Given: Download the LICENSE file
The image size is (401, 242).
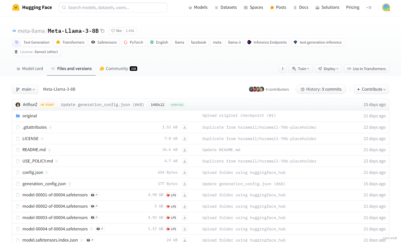Looking at the screenshot, I should click(185, 139).
